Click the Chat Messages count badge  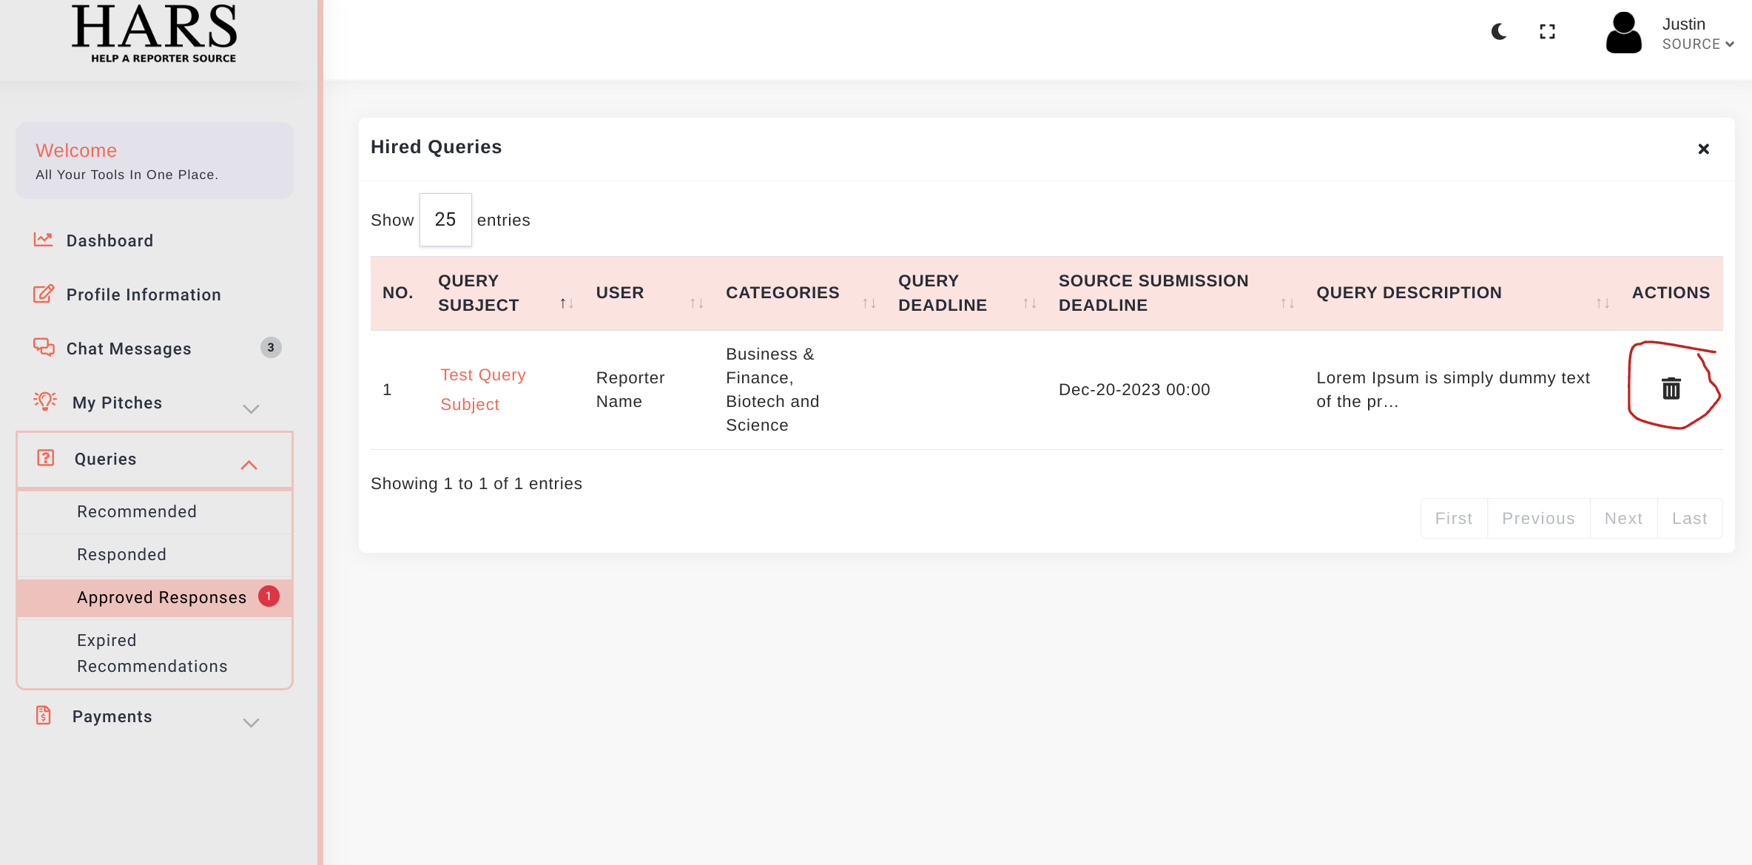pos(271,348)
